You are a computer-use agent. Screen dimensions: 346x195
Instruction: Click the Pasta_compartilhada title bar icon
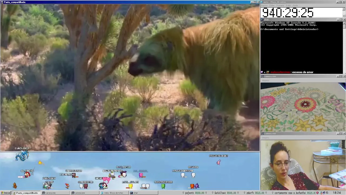2,2
